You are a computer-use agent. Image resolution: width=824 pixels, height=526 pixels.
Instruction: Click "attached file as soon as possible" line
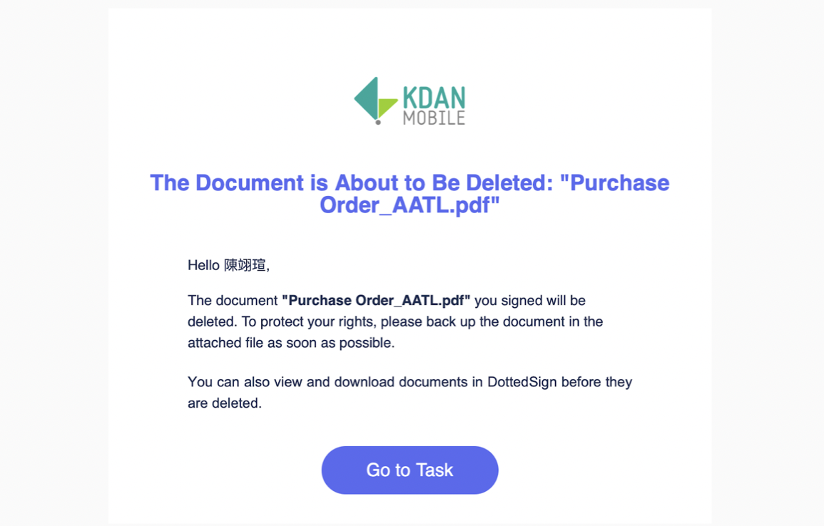coord(290,343)
